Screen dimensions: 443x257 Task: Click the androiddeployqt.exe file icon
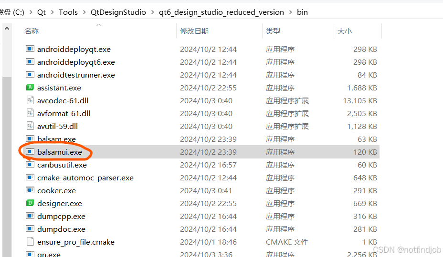tap(30, 49)
